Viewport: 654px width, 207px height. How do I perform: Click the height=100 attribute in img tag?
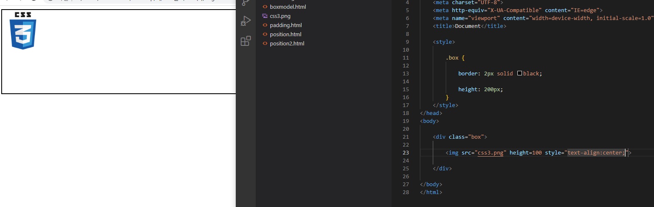tap(526, 153)
